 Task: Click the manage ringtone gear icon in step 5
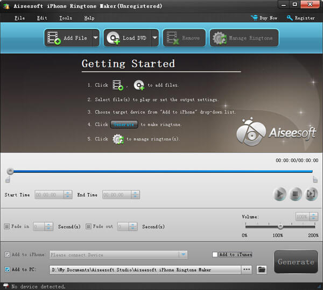pos(118,139)
